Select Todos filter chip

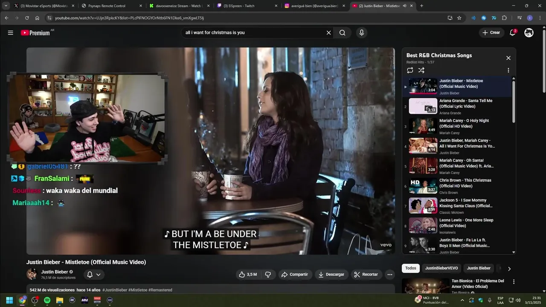pyautogui.click(x=411, y=268)
